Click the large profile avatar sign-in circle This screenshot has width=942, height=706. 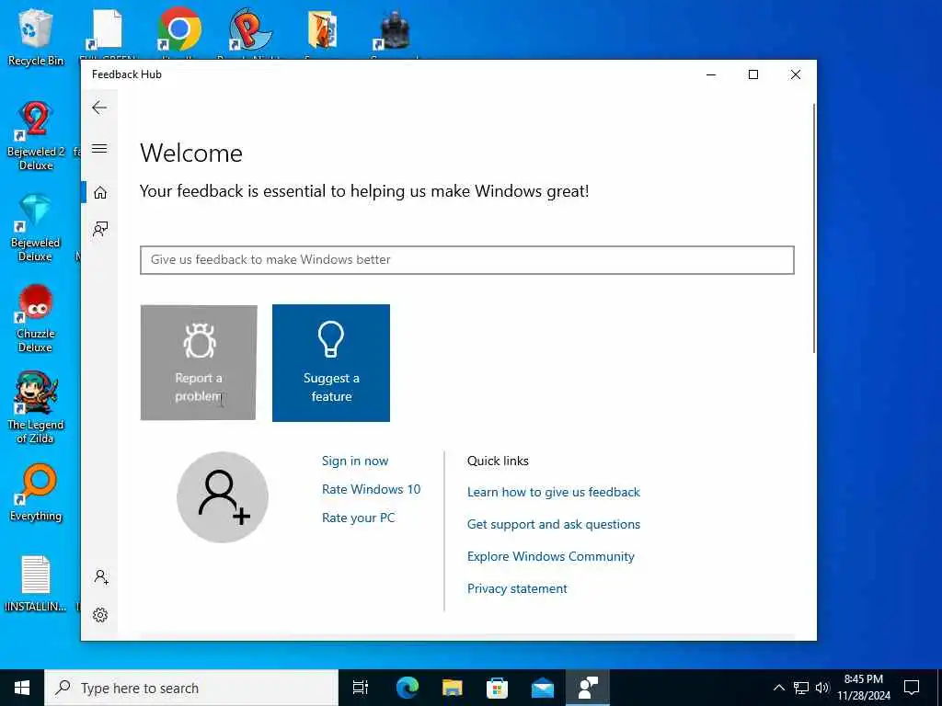[223, 497]
